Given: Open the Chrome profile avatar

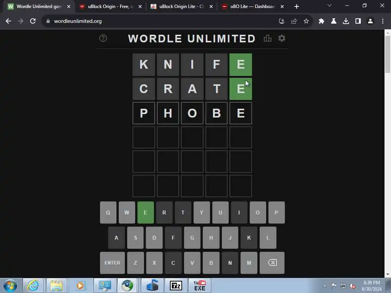Looking at the screenshot, I should [370, 21].
